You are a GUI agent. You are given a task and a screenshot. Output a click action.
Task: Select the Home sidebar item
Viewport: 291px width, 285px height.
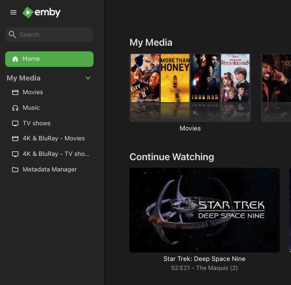49,59
